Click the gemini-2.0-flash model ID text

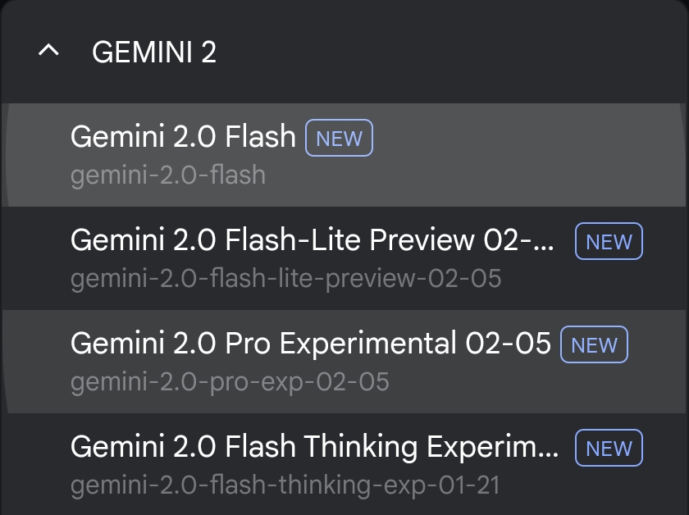click(x=168, y=175)
